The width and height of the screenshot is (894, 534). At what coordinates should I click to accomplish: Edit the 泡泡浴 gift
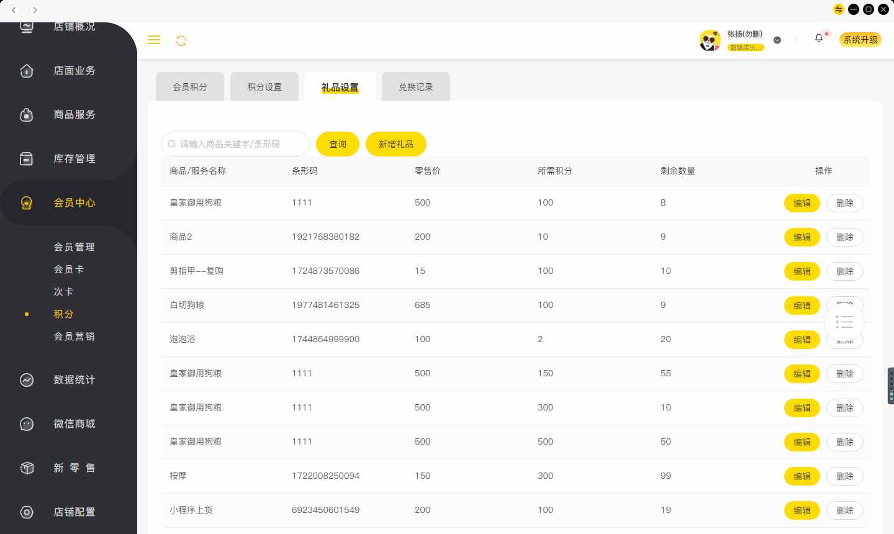[802, 340]
